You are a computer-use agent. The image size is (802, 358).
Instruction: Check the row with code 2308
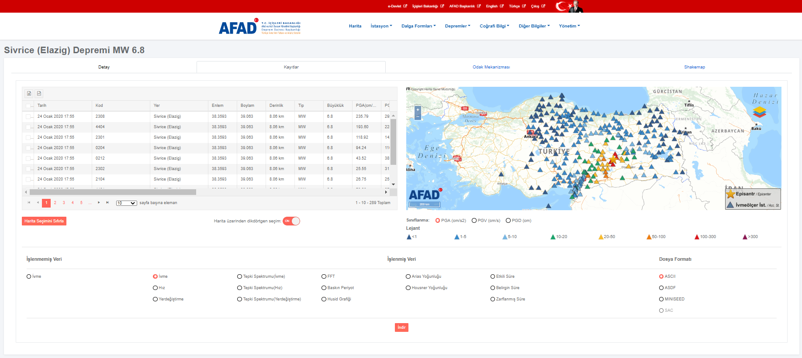click(x=28, y=116)
